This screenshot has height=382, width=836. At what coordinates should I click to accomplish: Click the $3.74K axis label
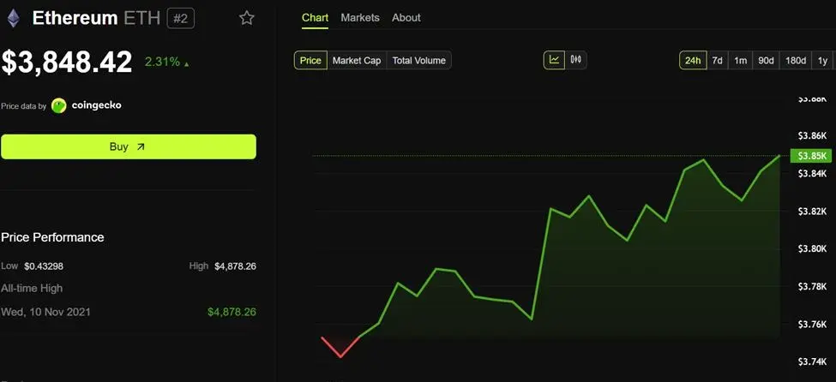point(812,361)
